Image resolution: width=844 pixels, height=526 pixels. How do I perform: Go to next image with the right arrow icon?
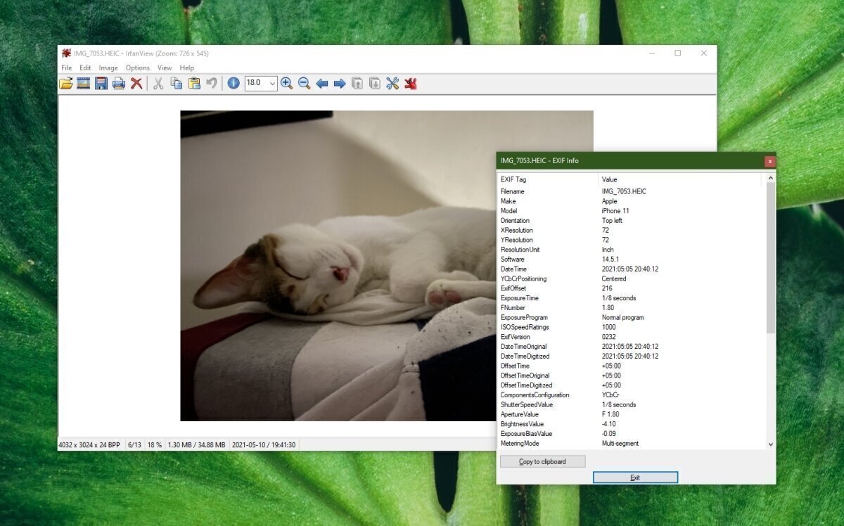pos(339,83)
